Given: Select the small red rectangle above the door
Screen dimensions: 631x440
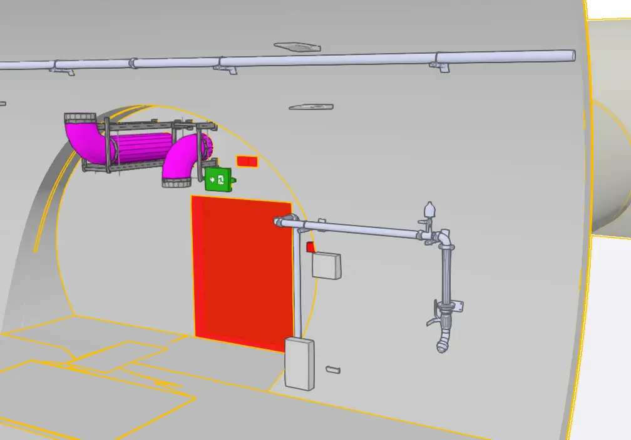Looking at the screenshot, I should click(247, 161).
